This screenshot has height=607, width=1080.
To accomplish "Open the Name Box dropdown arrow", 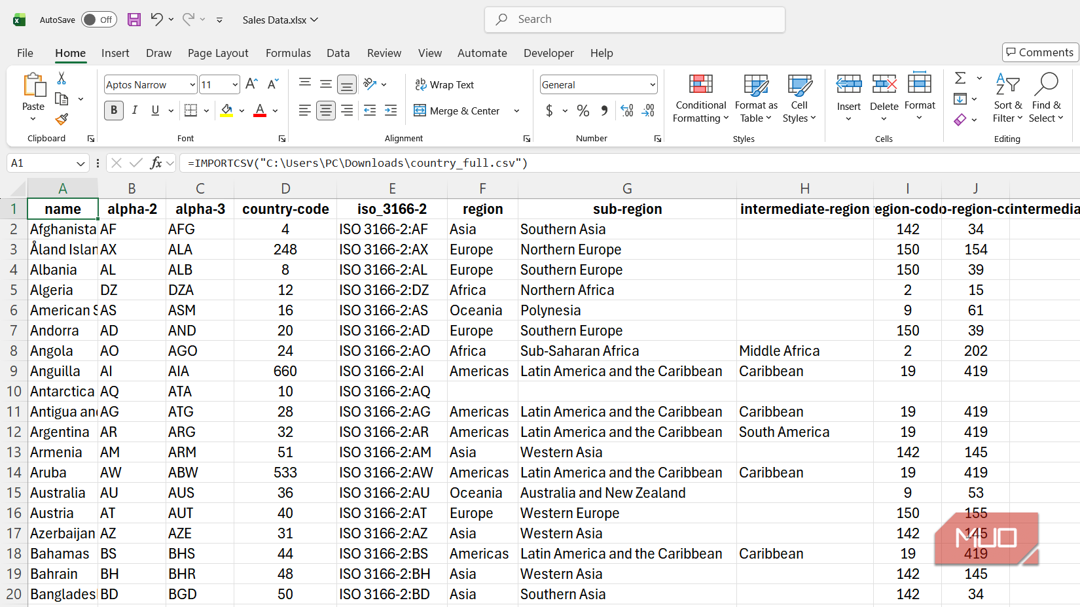I will [x=81, y=163].
